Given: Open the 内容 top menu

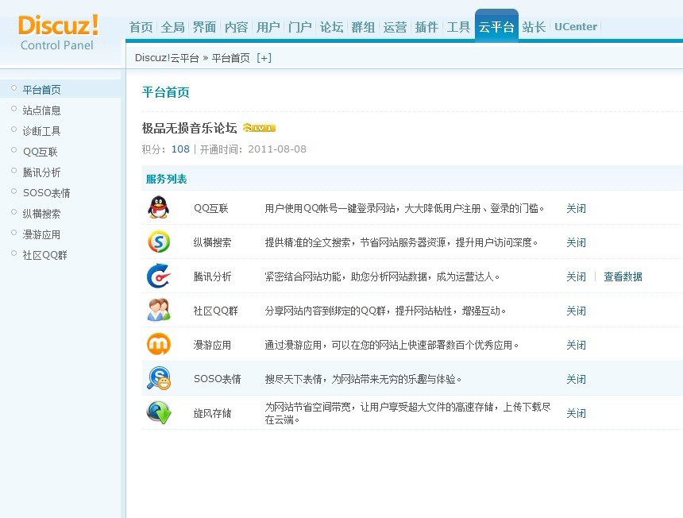Looking at the screenshot, I should pos(237,27).
